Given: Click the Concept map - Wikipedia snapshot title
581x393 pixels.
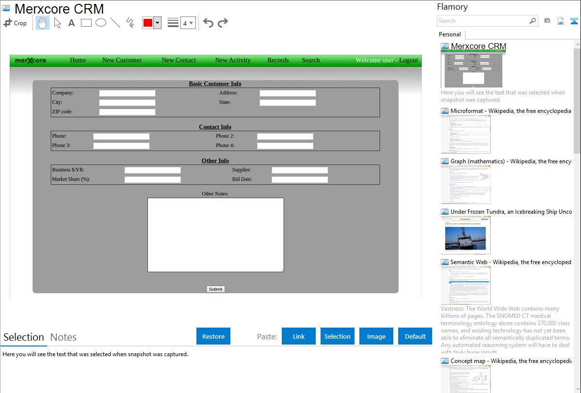Looking at the screenshot, I should (x=511, y=361).
